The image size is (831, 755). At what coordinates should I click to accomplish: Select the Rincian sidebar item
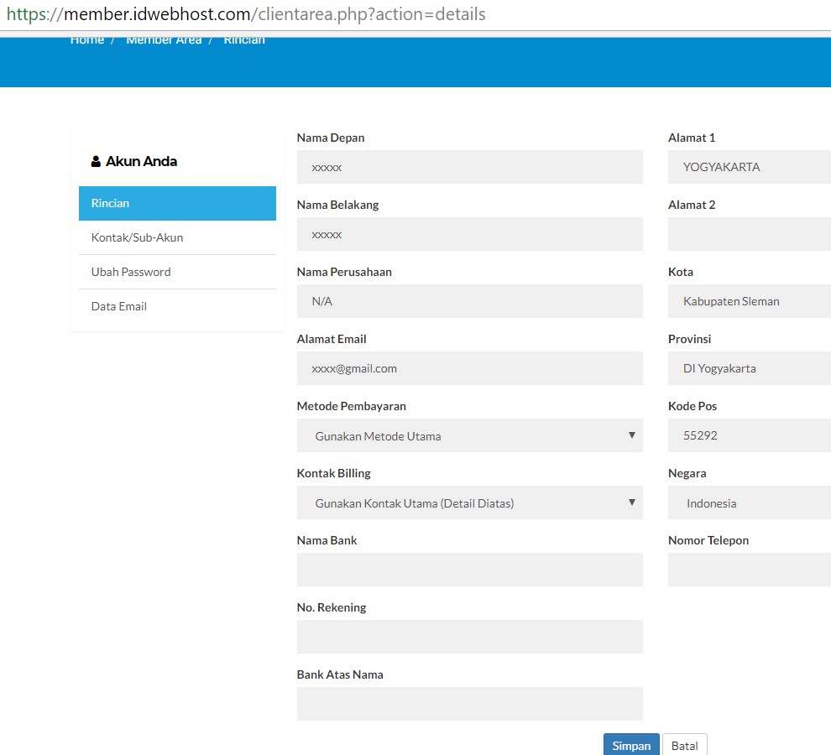tap(112, 203)
